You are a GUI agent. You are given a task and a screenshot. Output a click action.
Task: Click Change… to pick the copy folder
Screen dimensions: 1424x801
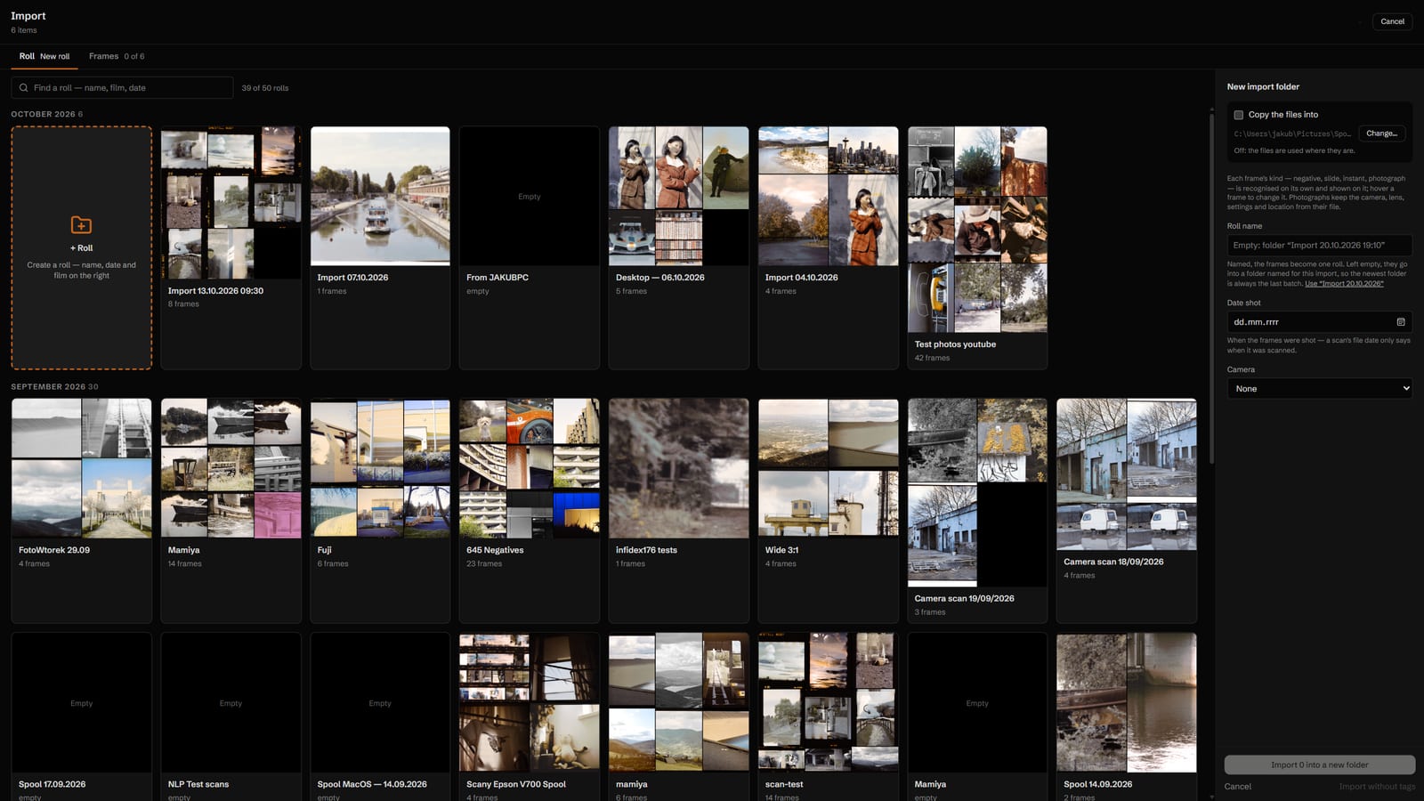coord(1381,133)
